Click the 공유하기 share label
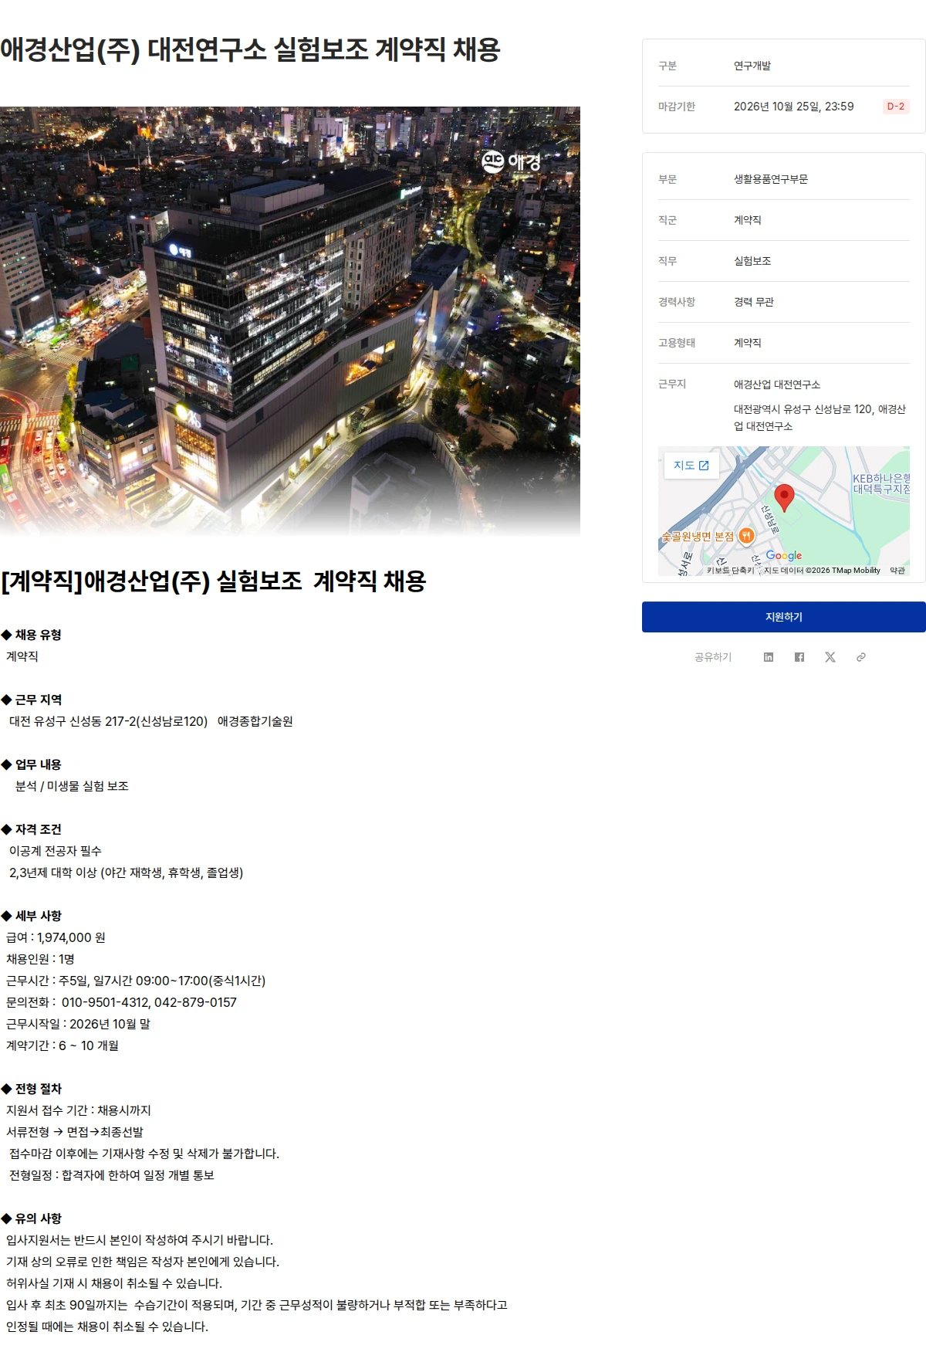Viewport: 926px width, 1369px height. [713, 657]
